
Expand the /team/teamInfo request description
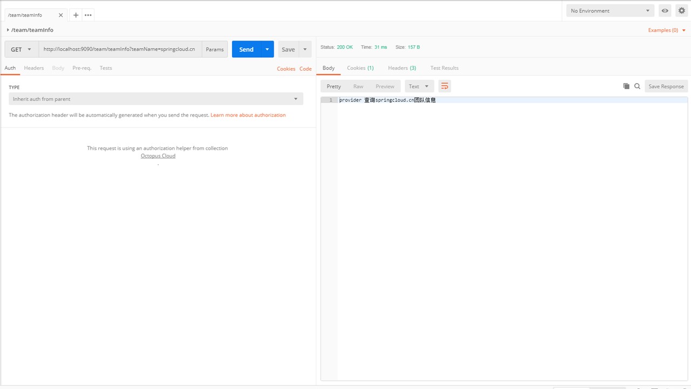point(8,30)
